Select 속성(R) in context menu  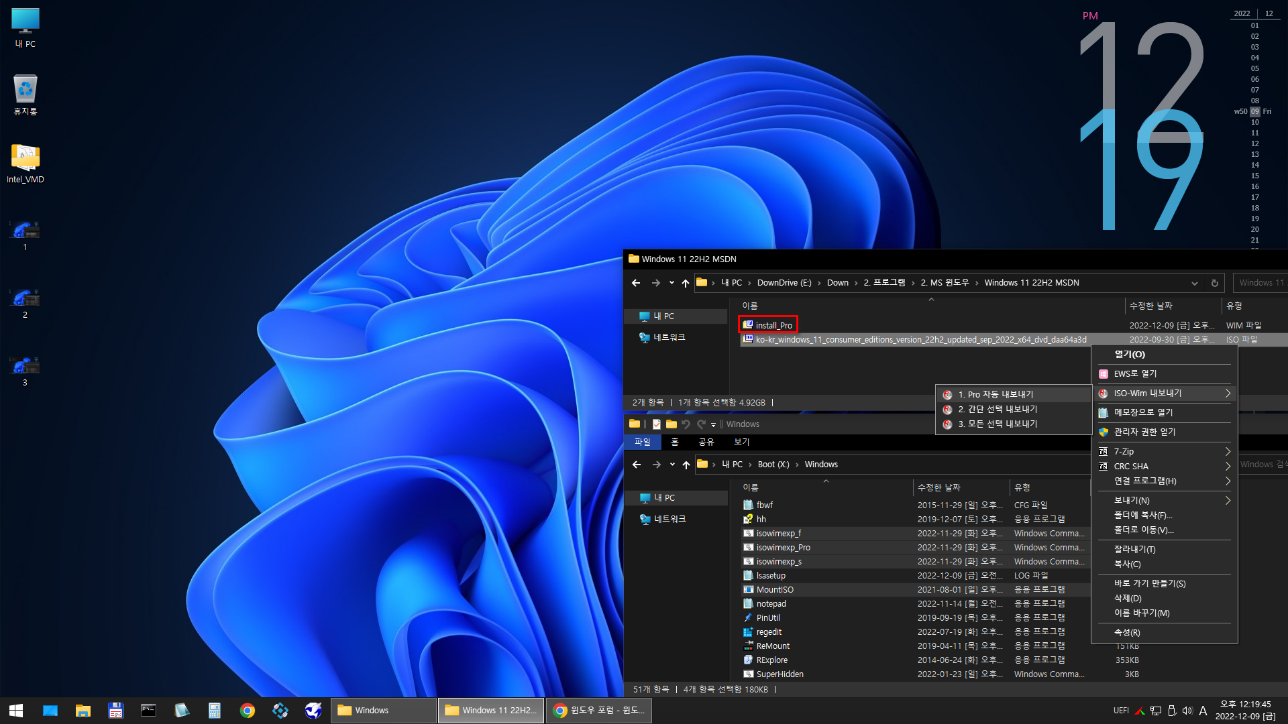click(x=1165, y=633)
